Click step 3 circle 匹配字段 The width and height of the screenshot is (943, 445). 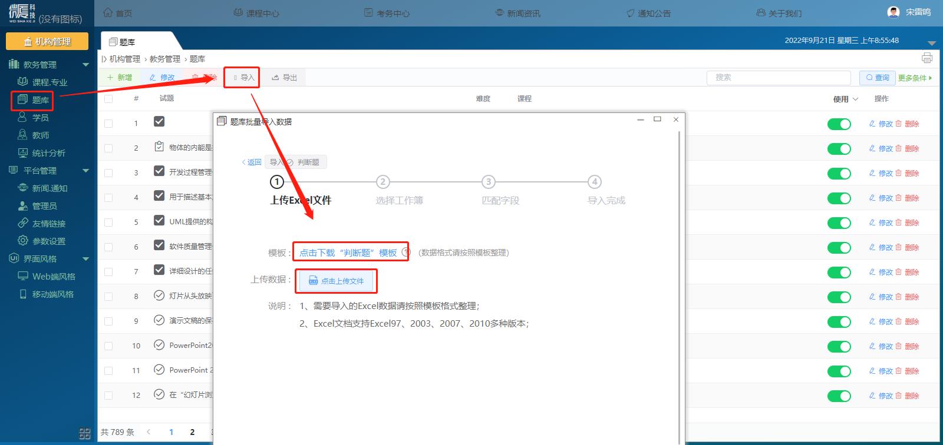tap(489, 182)
